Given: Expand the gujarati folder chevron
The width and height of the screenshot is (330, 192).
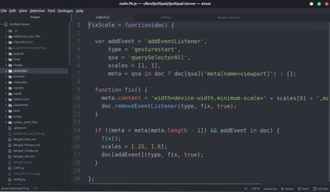Looking at the screenshot, I should click(6, 53).
